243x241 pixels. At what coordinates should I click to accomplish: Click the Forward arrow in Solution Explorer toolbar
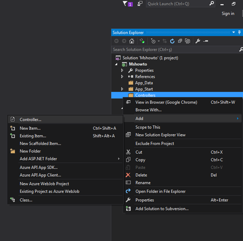pyautogui.click(x=124, y=41)
